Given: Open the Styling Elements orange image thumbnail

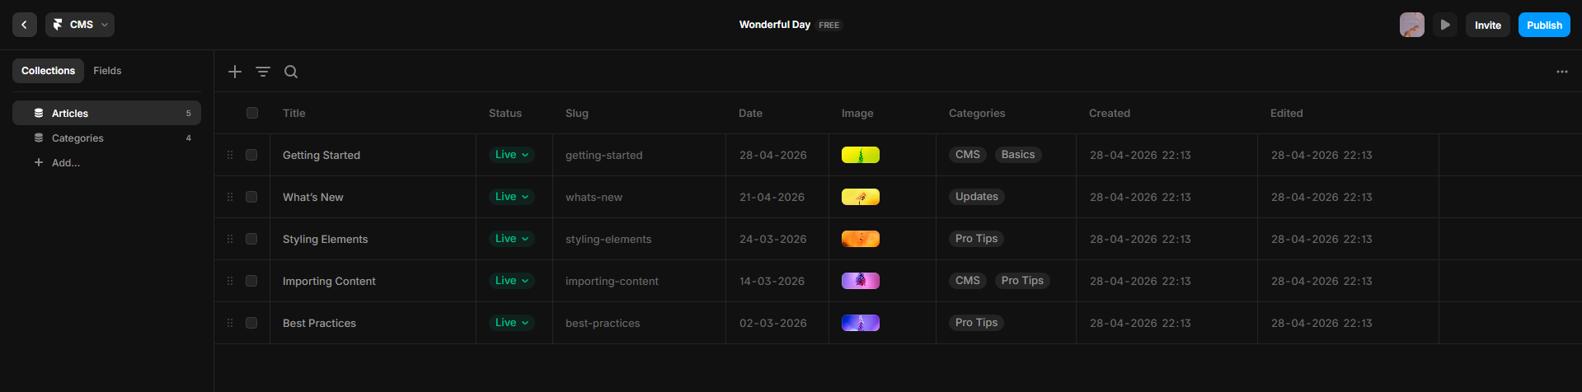Looking at the screenshot, I should coord(861,239).
